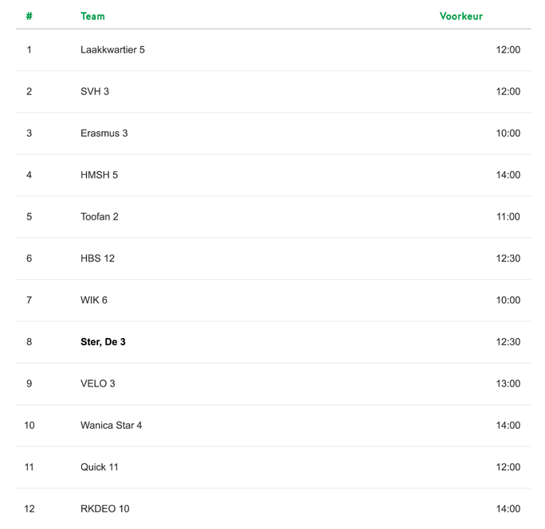Open HBS 12 team details
Viewport: 545px width, 529px height.
[97, 259]
